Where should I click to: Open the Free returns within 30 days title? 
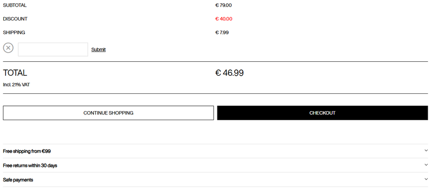[30, 166]
